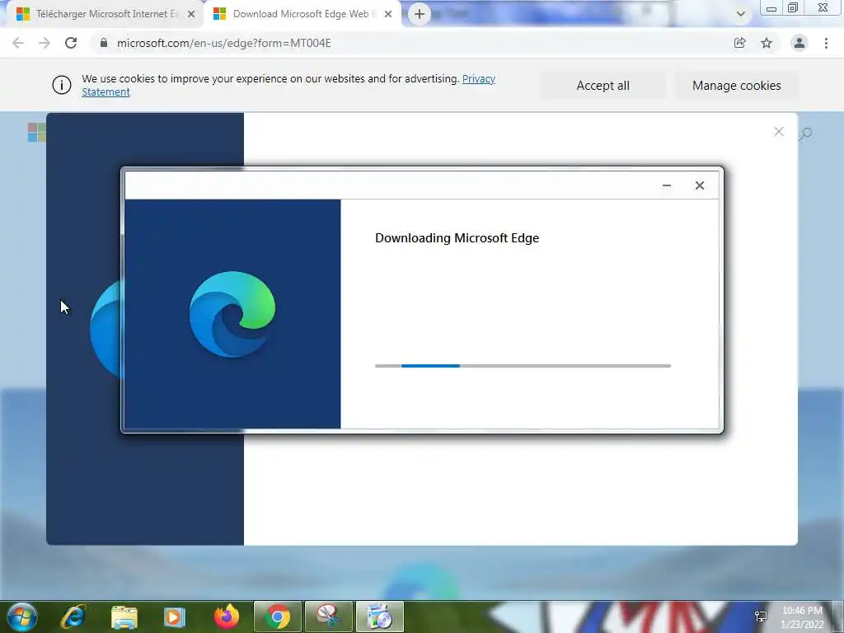Expand the tab search chevron
844x633 pixels.
click(x=741, y=14)
